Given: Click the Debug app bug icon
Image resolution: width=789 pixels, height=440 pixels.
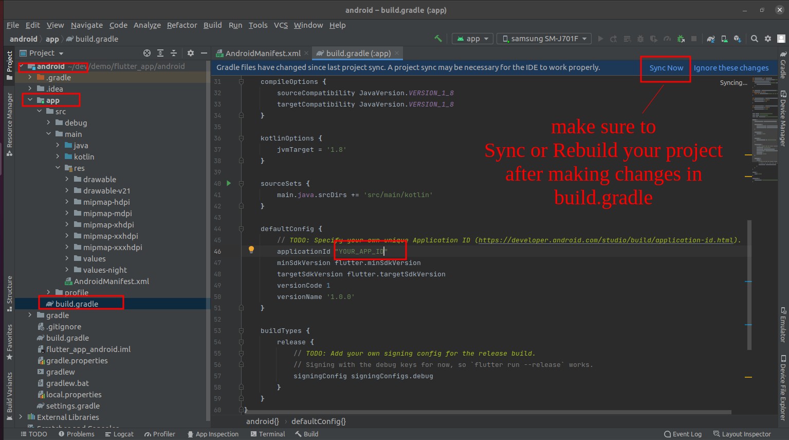Looking at the screenshot, I should pos(640,39).
